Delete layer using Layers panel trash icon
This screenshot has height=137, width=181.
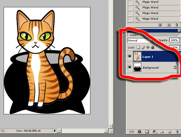[177, 132]
